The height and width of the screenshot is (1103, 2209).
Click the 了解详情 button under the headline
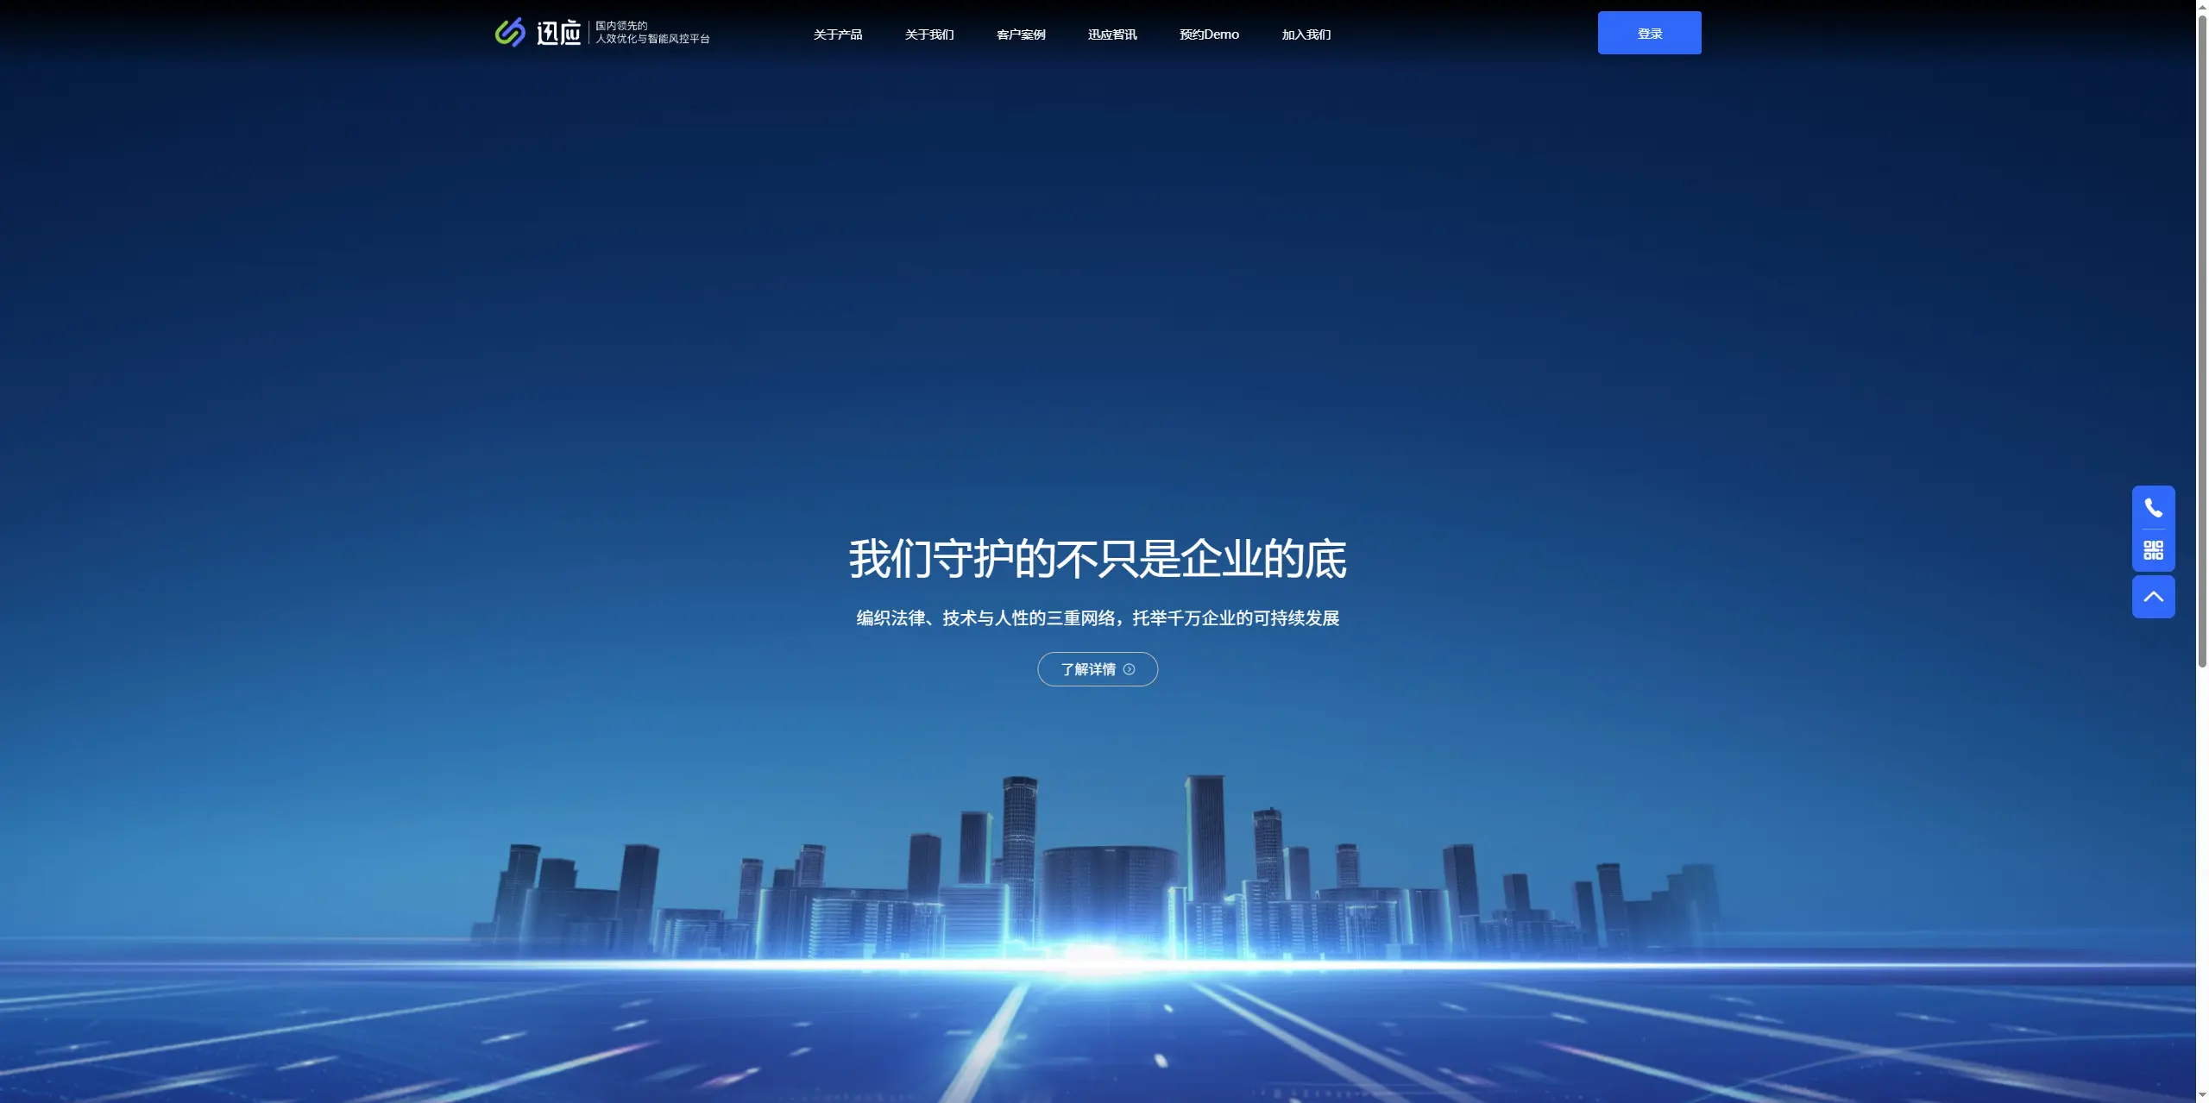click(x=1097, y=669)
